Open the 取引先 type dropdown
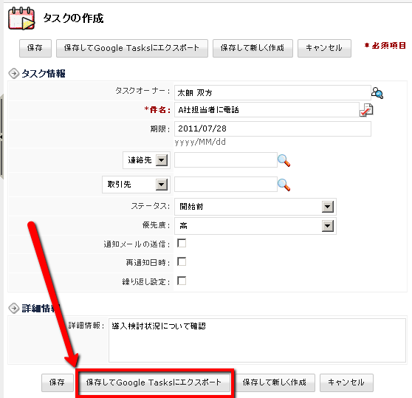This screenshot has height=398, width=412. [136, 185]
